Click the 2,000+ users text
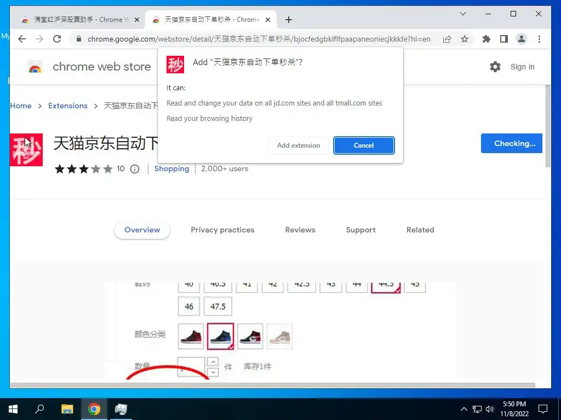Viewport: 561px width, 420px height. (225, 168)
